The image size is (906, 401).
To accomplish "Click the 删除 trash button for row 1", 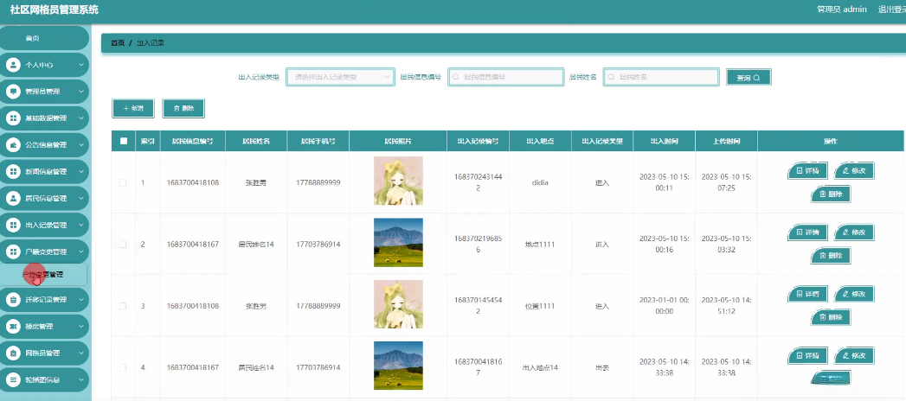I will point(831,194).
